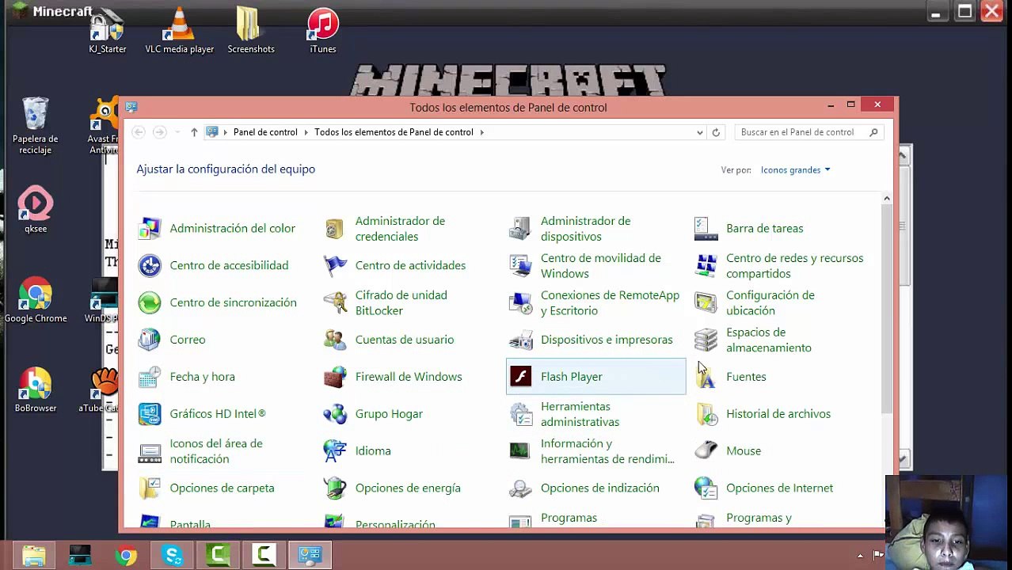The image size is (1012, 570).
Task: Open iTunes desktop shortcut
Action: (323, 32)
